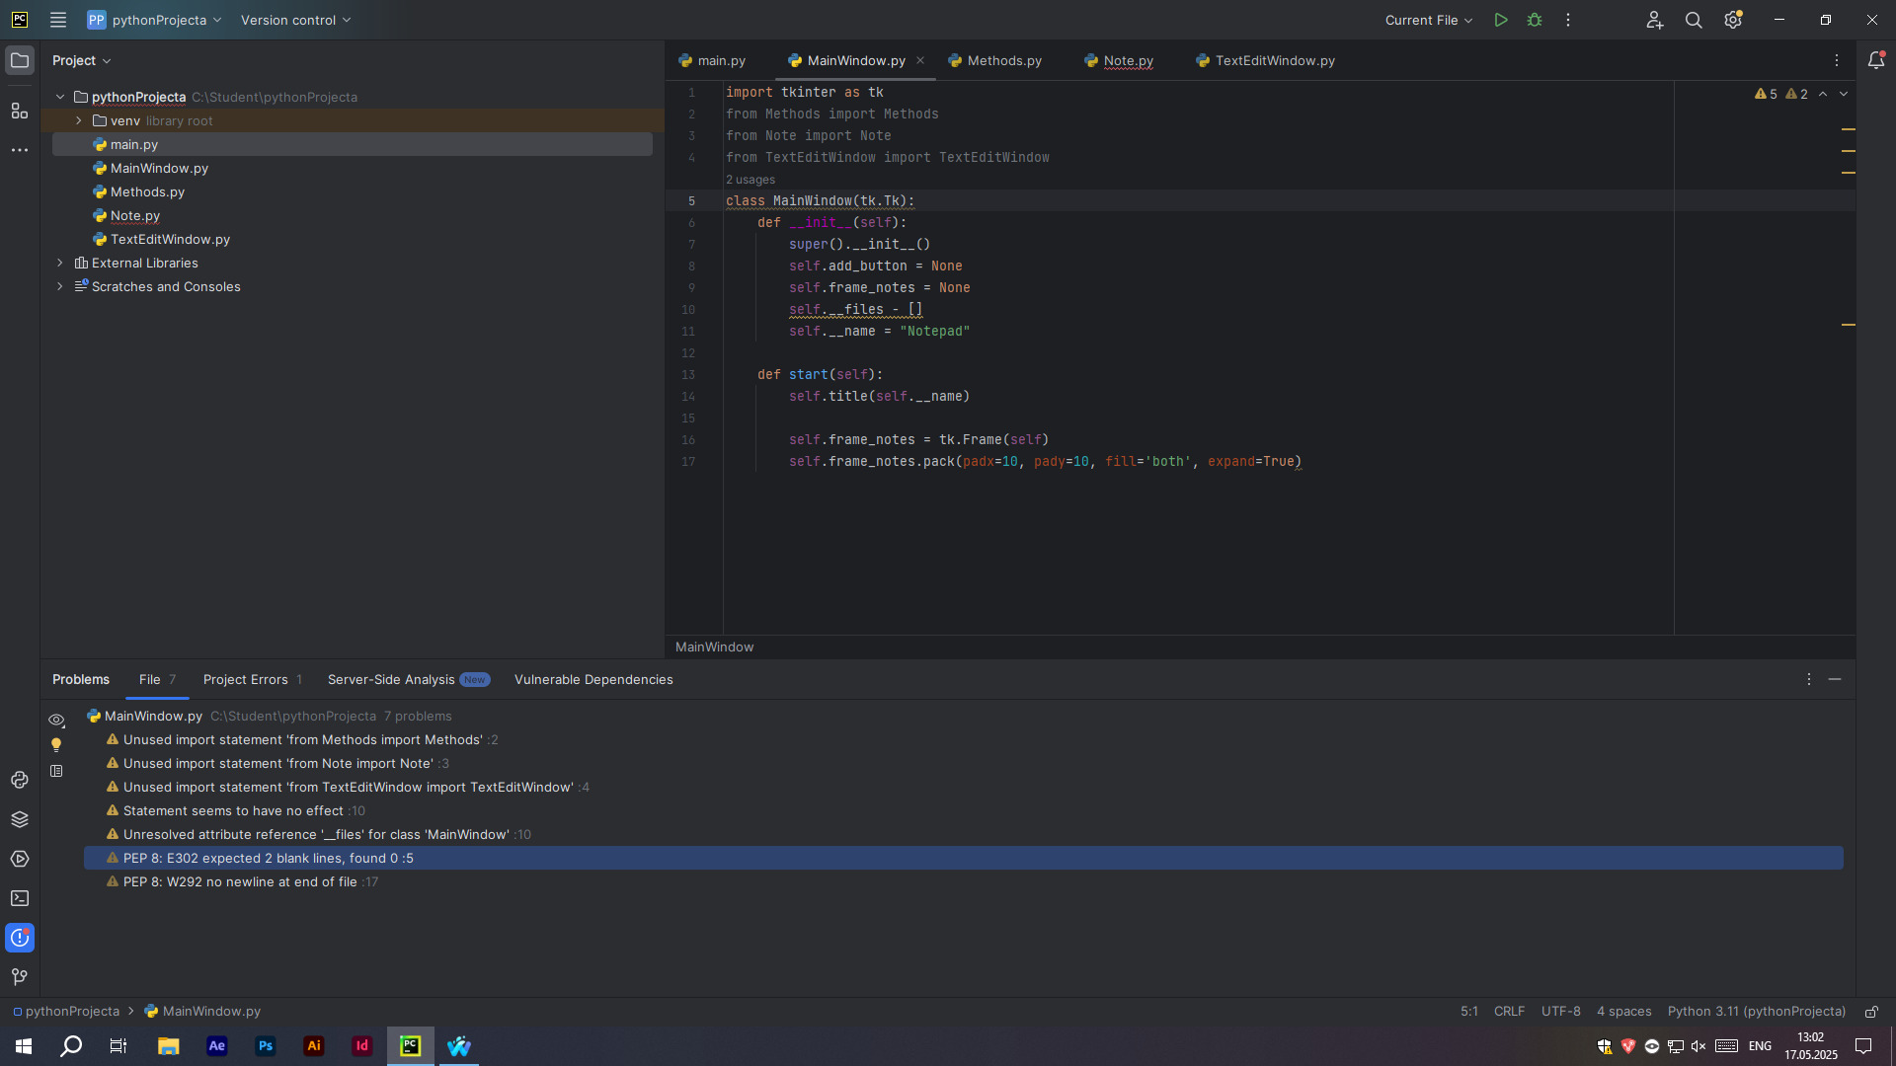Expand the External Libraries node
1896x1066 pixels.
[60, 263]
